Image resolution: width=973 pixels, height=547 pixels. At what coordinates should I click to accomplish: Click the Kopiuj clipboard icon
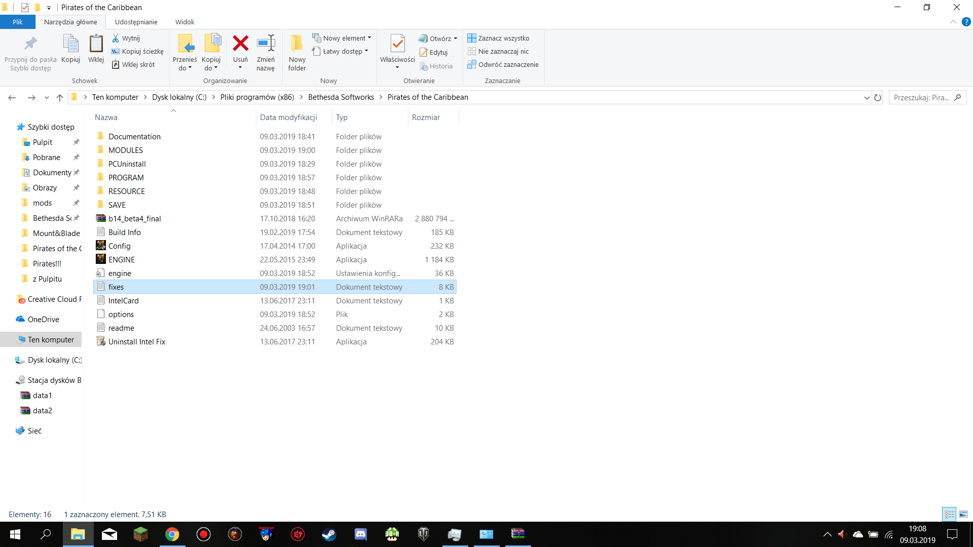coord(70,44)
